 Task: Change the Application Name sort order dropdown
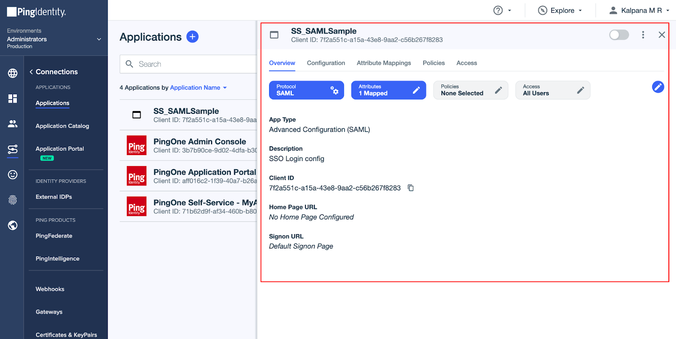[x=198, y=88]
